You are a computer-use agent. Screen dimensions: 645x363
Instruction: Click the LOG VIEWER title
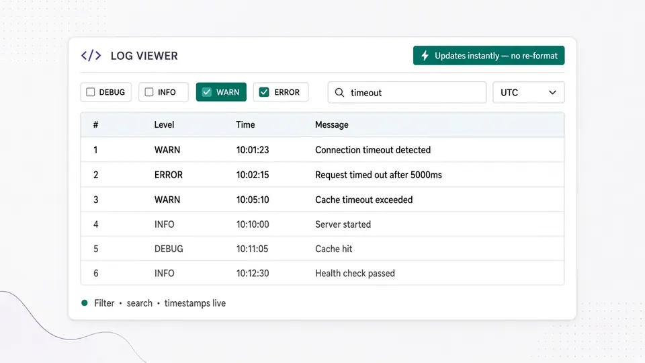[144, 56]
